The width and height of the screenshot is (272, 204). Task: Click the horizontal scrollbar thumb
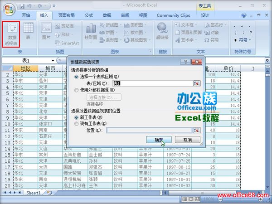pos(202,193)
